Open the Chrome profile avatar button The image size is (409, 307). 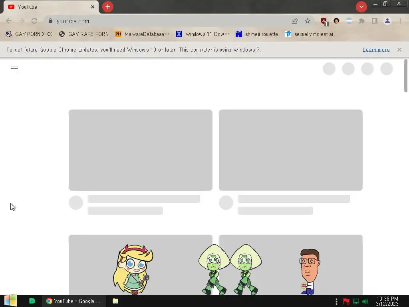pos(387,21)
